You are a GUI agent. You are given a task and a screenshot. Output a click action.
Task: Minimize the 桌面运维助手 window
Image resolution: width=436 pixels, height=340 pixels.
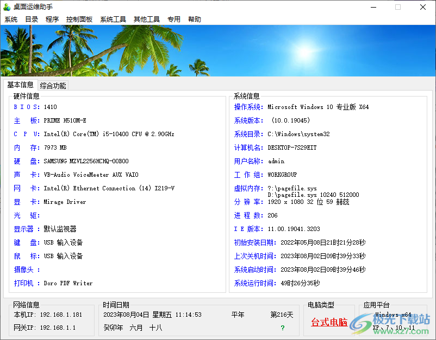pyautogui.click(x=373, y=7)
